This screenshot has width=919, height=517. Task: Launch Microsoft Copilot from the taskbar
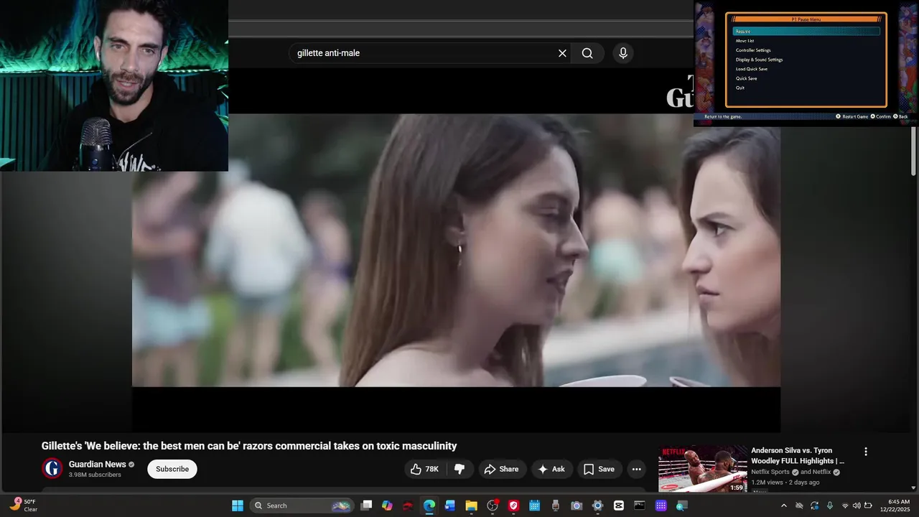click(x=387, y=506)
